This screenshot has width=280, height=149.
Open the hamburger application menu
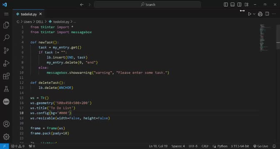coord(6,14)
